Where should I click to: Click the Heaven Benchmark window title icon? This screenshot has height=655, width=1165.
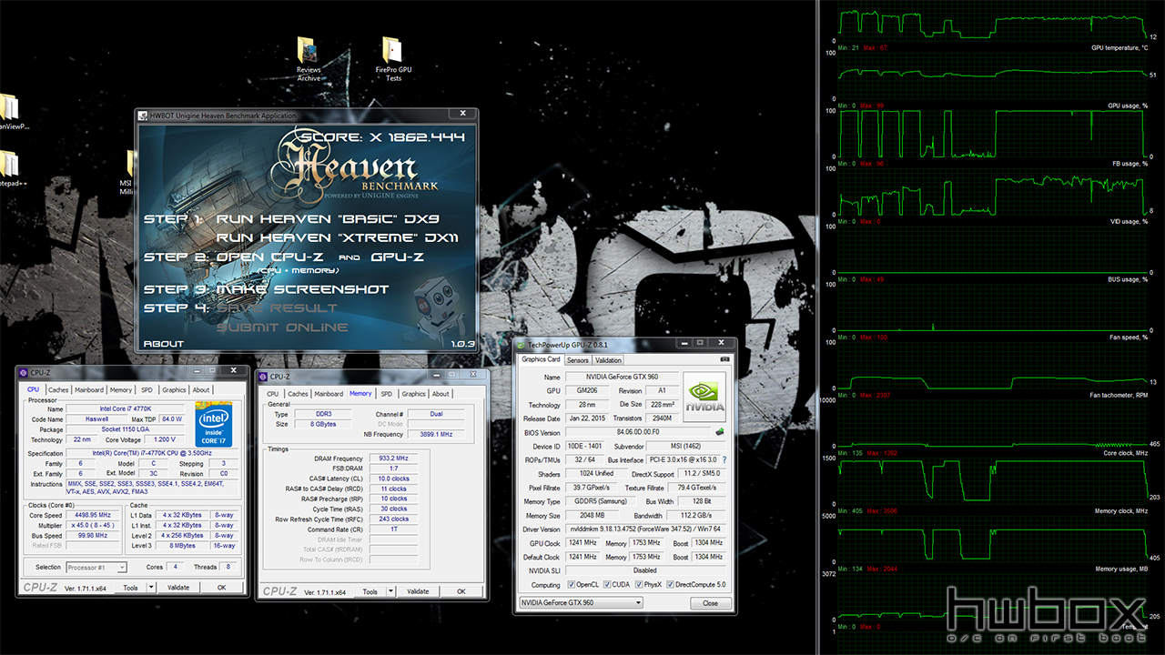(x=141, y=116)
